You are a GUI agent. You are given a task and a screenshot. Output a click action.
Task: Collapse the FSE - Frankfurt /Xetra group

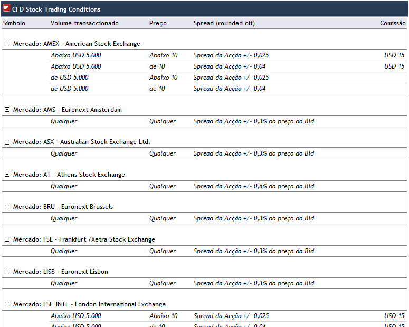7,239
